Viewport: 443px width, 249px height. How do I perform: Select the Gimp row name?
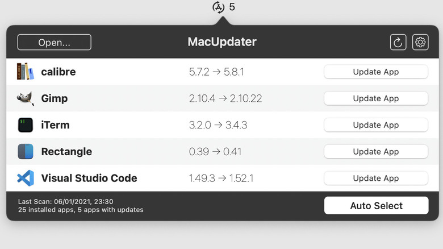click(x=55, y=98)
